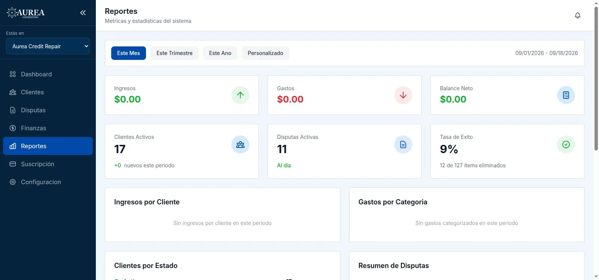This screenshot has height=280, width=599.
Task: Click the Finanzas dollar icon in sidebar
Action: (x=13, y=128)
